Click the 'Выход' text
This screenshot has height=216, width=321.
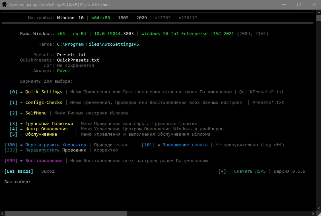pos(48,171)
